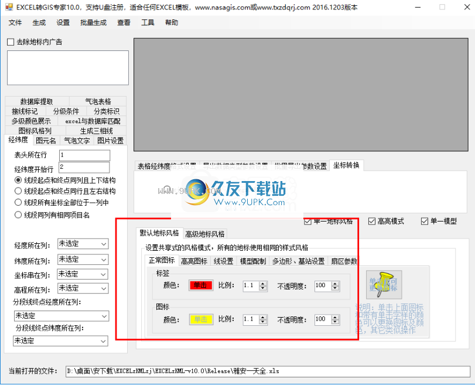This screenshot has width=475, height=385.
Task: Select 正常图标 tab
Action: (162, 260)
